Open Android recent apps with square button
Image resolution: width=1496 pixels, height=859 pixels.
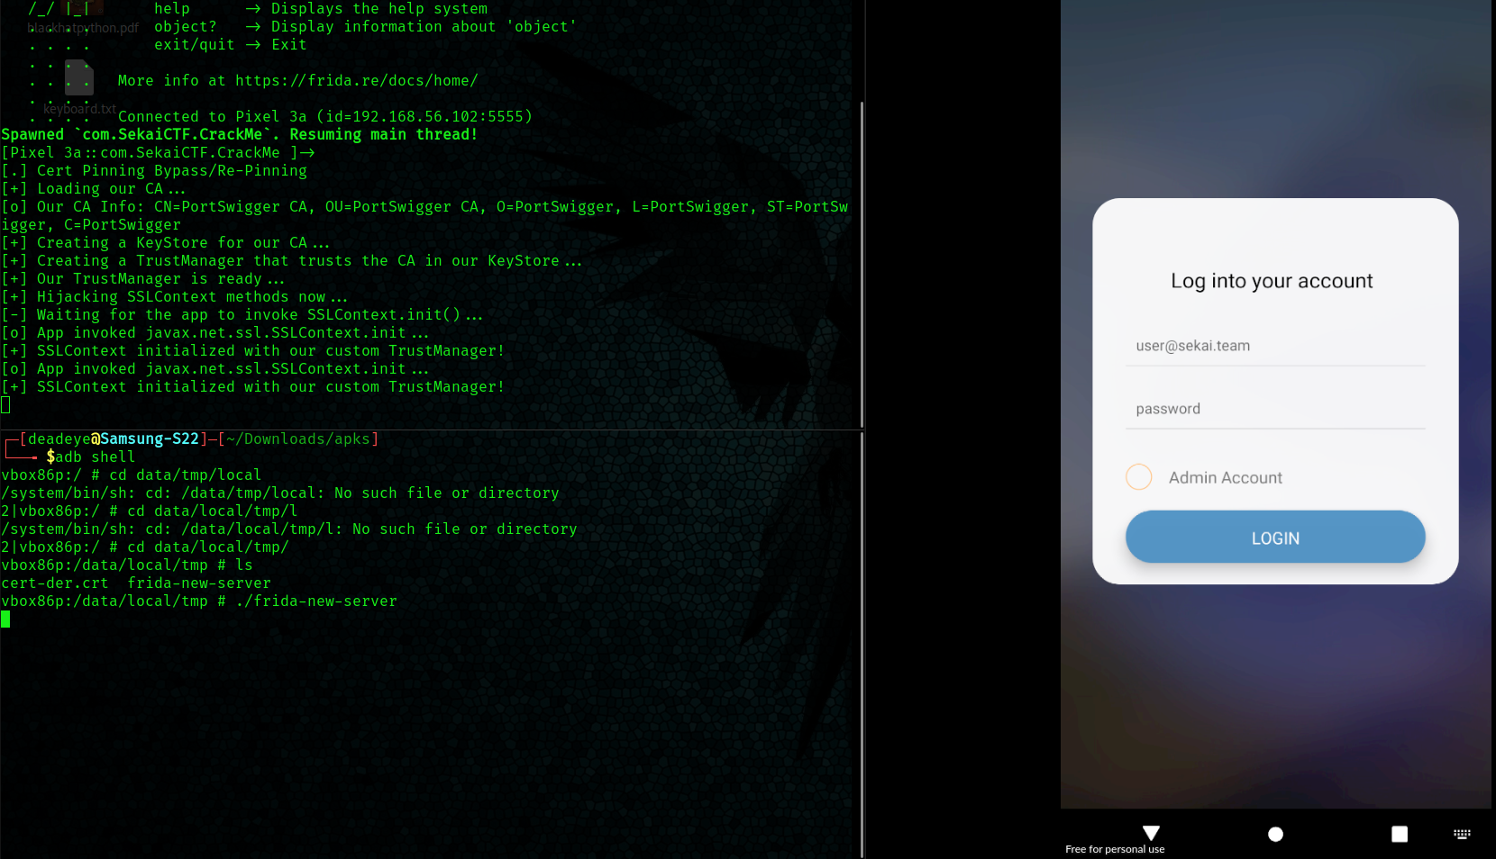click(1399, 834)
